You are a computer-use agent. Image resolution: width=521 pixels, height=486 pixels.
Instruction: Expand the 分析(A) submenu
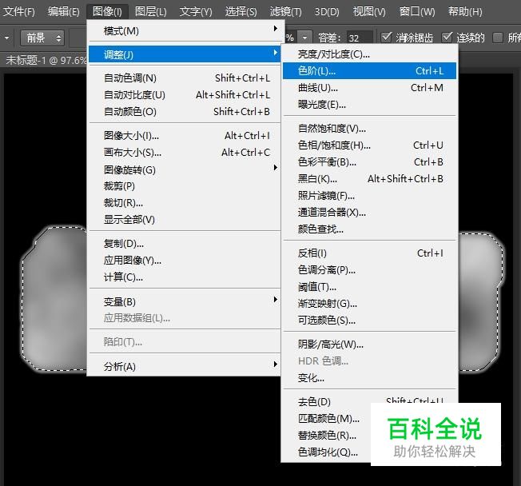[185, 366]
